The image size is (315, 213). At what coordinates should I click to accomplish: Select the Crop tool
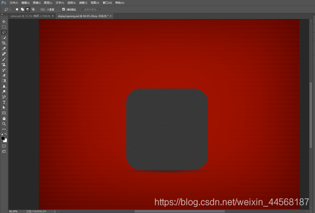point(4,43)
